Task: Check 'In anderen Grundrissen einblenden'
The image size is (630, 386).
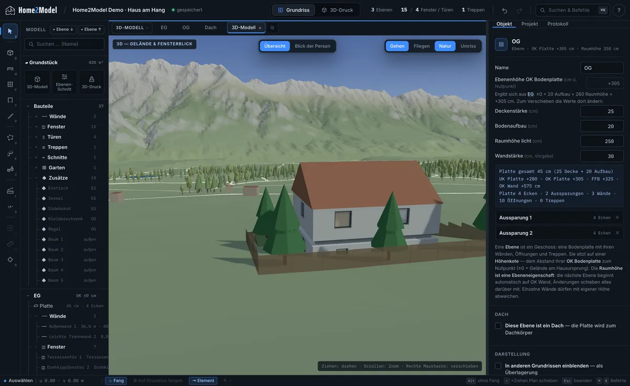Action: point(498,366)
